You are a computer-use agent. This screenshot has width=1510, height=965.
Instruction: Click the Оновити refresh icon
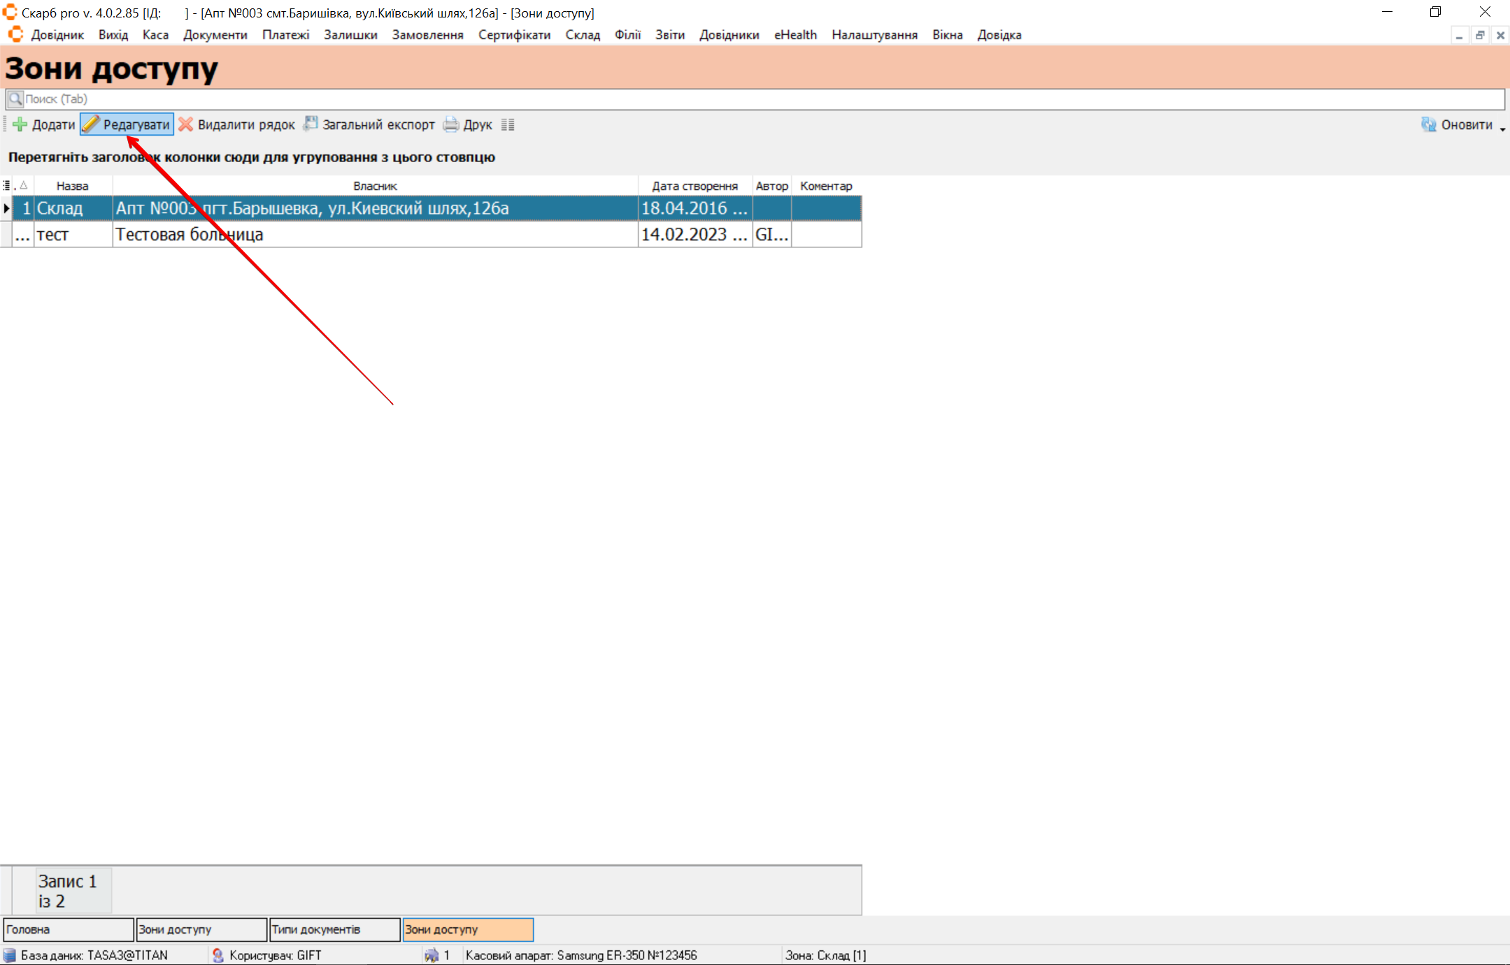tap(1428, 124)
